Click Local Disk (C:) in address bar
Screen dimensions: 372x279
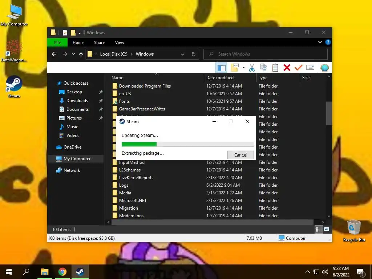(114, 54)
